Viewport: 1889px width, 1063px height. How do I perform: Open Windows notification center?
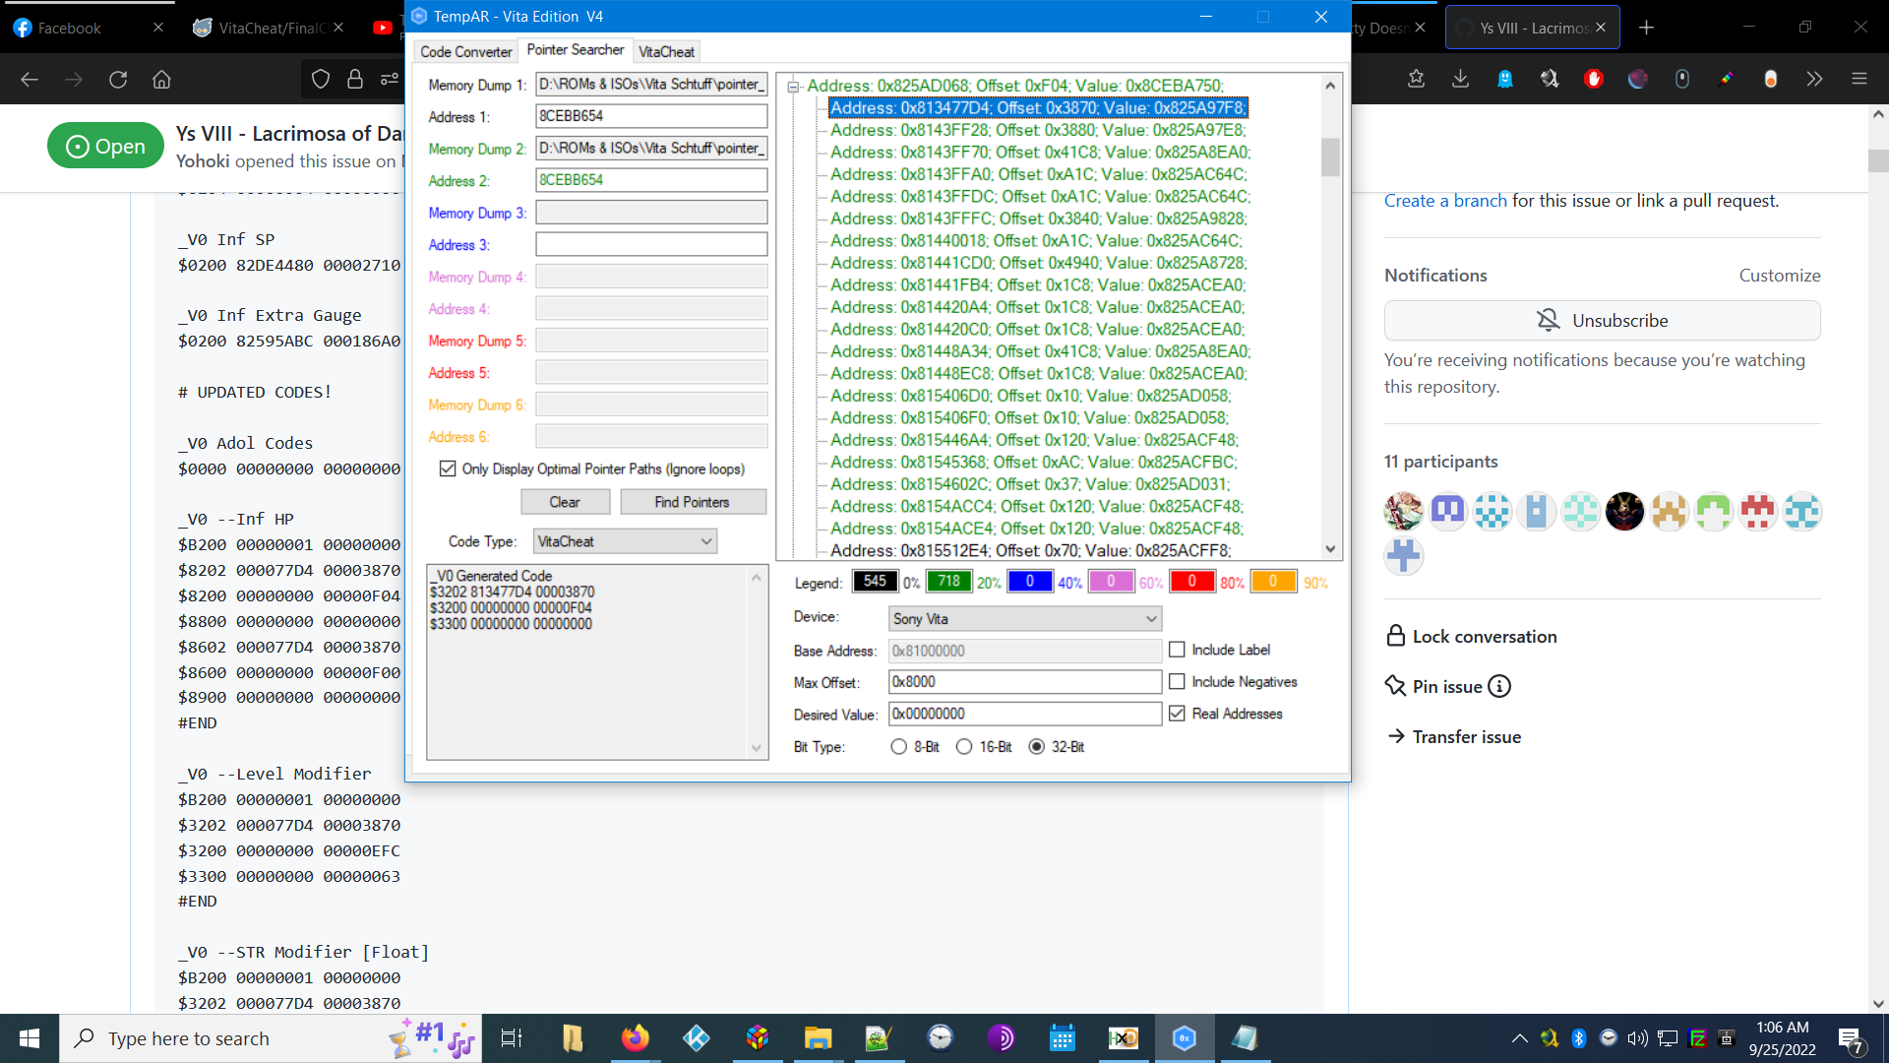(x=1850, y=1039)
